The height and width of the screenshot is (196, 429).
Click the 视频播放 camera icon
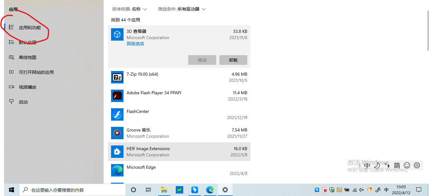[12, 87]
